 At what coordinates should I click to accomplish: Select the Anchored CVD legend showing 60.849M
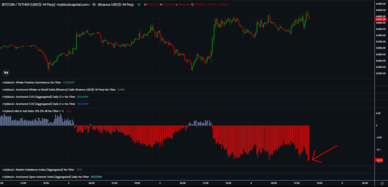pos(38,97)
